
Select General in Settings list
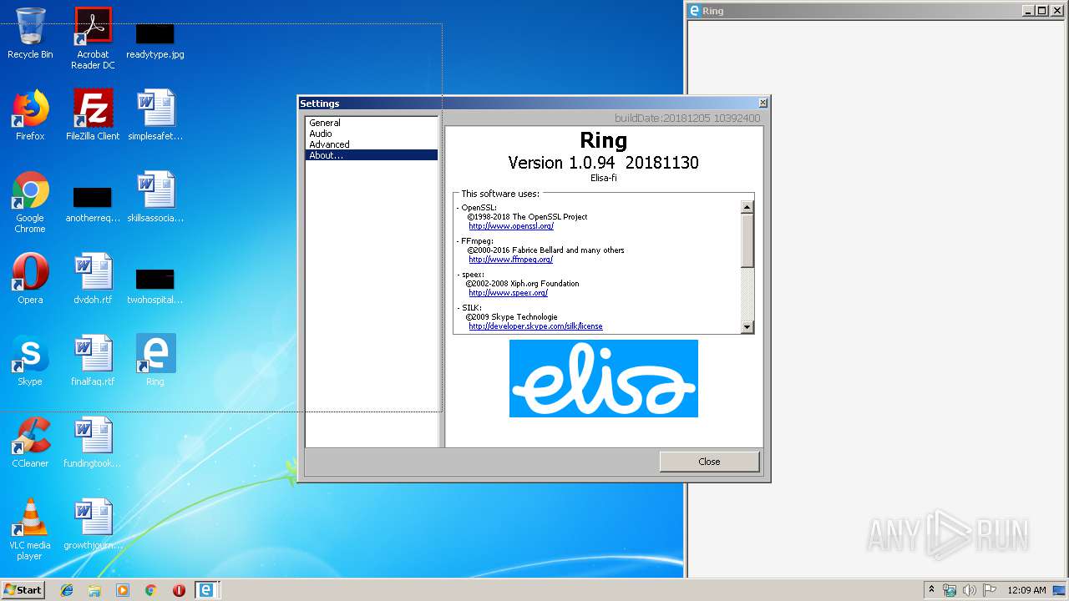[x=372, y=123]
